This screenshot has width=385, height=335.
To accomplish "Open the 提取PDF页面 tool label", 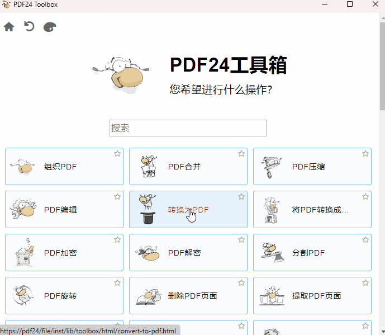I will (x=316, y=296).
